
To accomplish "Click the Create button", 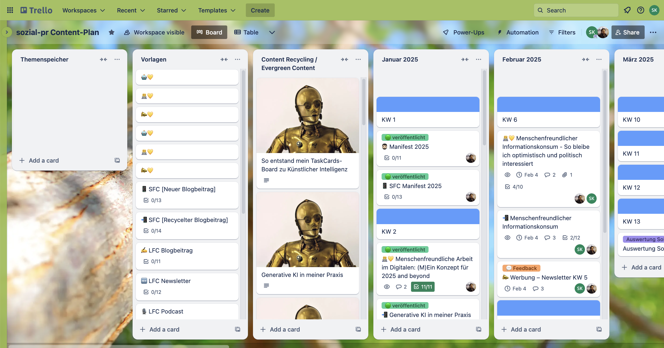I will [x=260, y=10].
